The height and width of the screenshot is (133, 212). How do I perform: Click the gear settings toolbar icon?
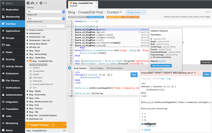pyautogui.click(x=41, y=3)
